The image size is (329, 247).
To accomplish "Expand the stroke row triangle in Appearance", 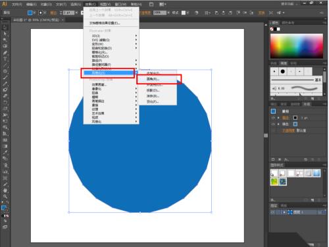I will point(278,118).
